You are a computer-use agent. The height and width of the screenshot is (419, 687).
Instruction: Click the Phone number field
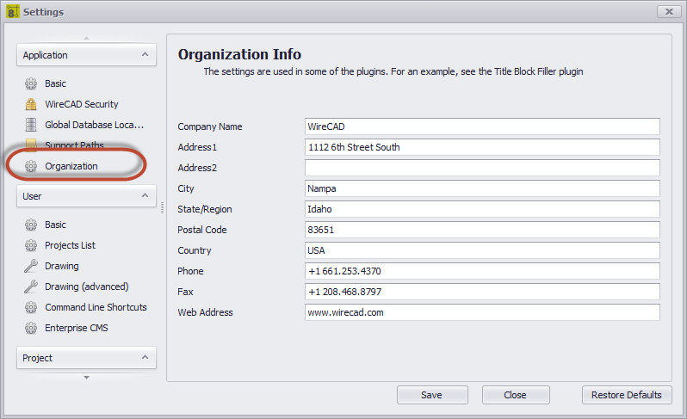tap(482, 271)
